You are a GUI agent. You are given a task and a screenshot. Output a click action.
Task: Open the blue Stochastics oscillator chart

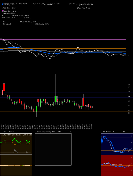tap(117, 144)
